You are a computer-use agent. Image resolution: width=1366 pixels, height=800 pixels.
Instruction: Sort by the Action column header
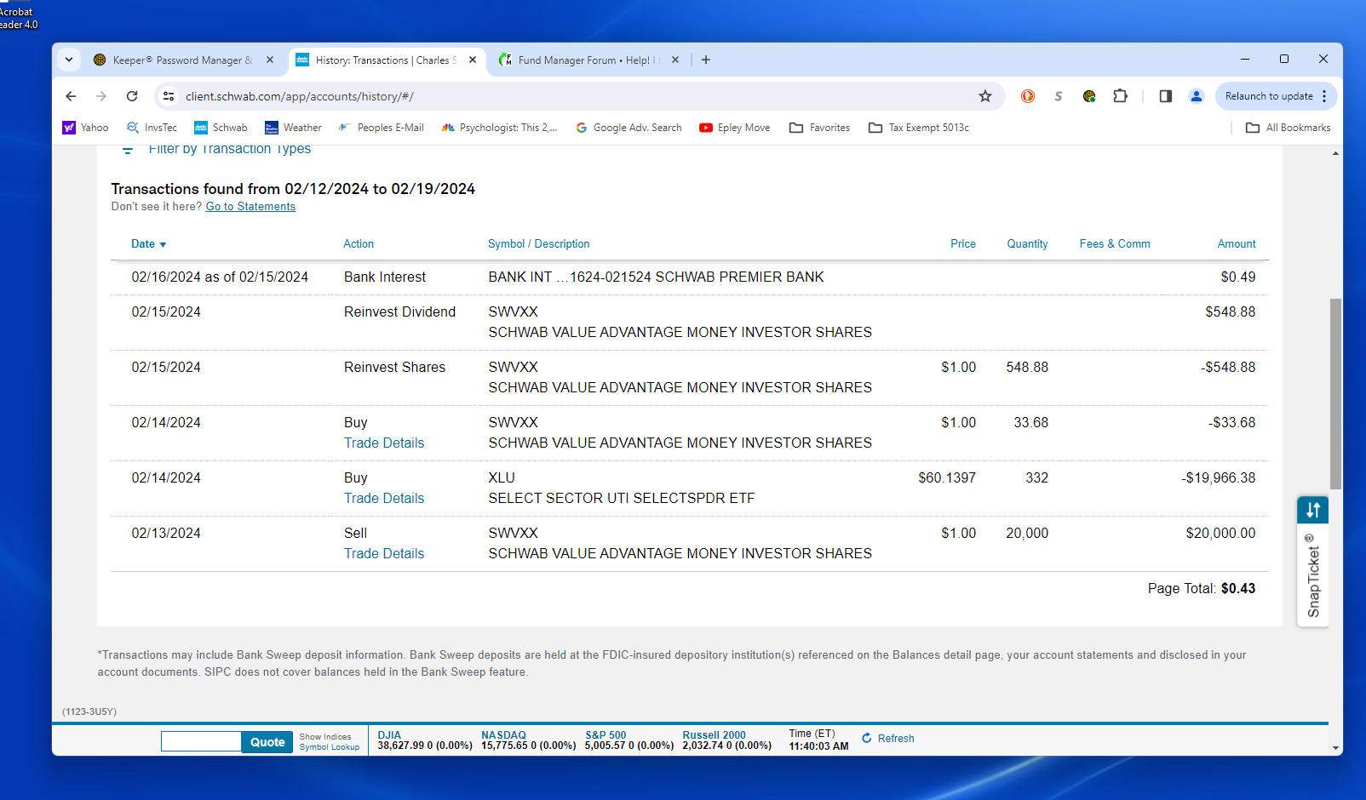pyautogui.click(x=359, y=244)
